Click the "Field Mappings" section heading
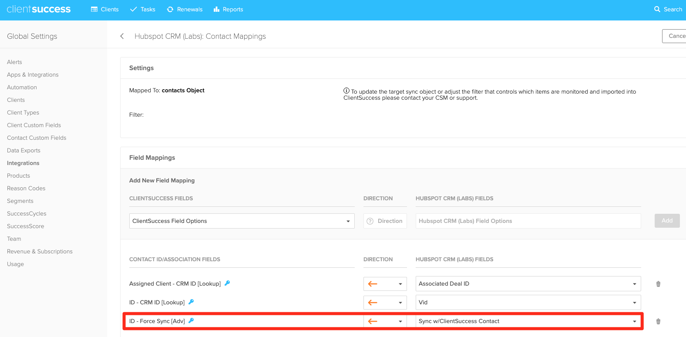Screen dimensions: 686x337 (x=152, y=158)
